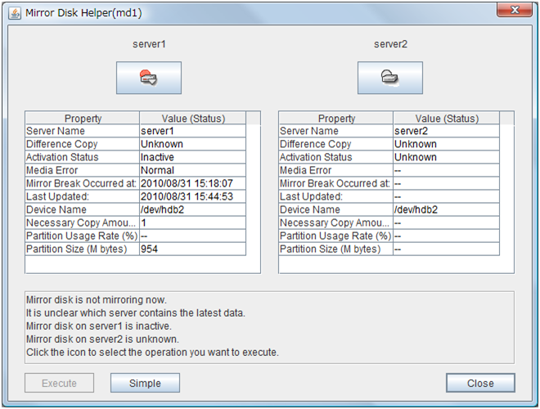Click the grayed-out Execute button
The width and height of the screenshot is (540, 409).
tap(59, 383)
